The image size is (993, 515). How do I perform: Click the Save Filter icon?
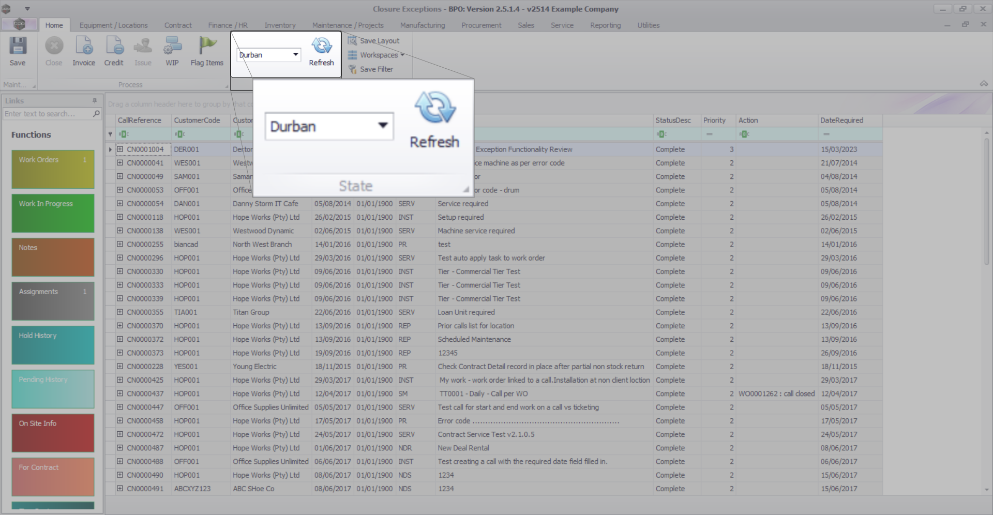[353, 69]
